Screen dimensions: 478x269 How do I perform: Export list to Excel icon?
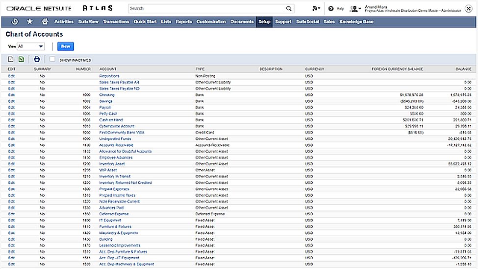coord(21,60)
